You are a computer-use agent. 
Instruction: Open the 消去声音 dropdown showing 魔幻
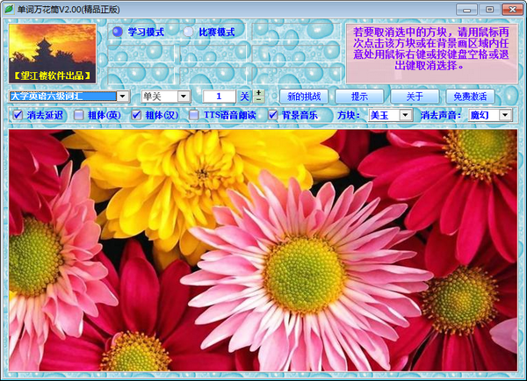click(x=505, y=115)
